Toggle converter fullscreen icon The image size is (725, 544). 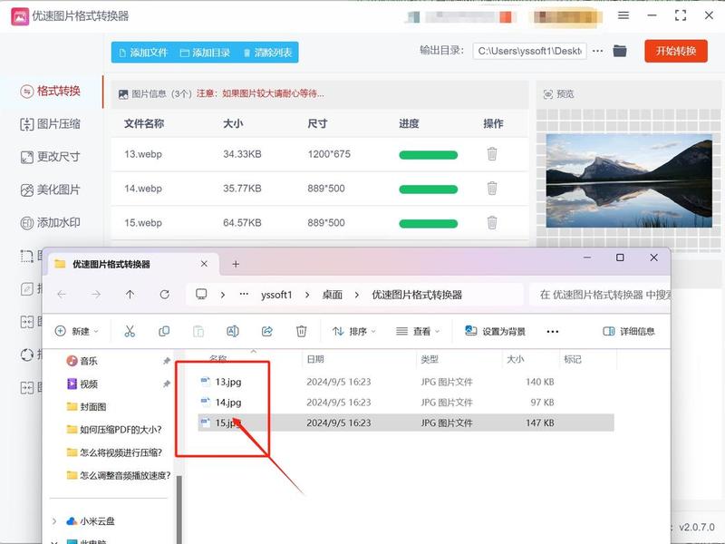coord(681,15)
